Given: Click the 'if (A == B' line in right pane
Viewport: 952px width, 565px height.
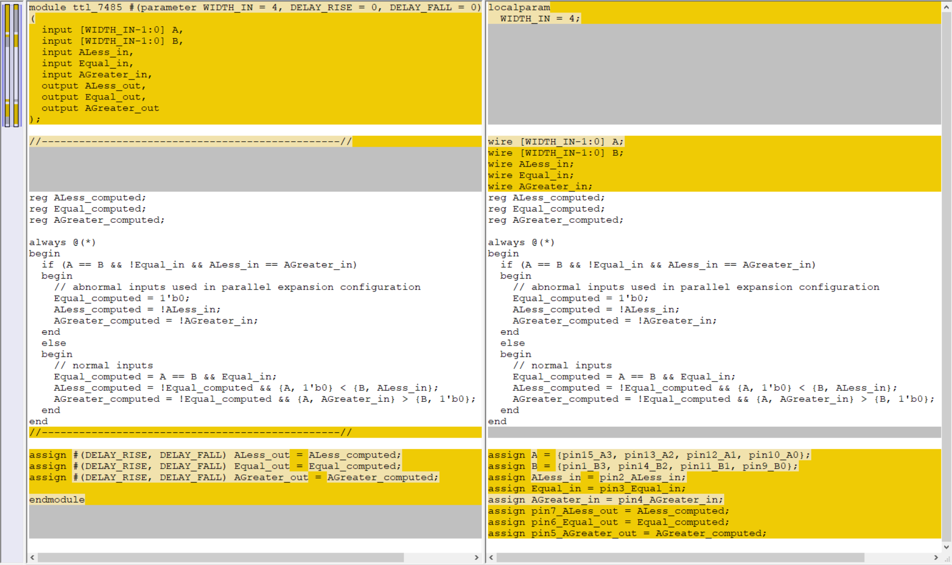Looking at the screenshot, I should tap(658, 265).
